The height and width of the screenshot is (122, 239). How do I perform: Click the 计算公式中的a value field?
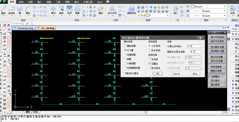tap(194, 46)
